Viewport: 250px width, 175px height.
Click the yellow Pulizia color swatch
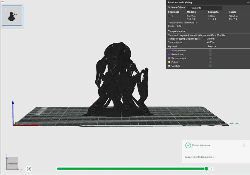[x=169, y=62]
